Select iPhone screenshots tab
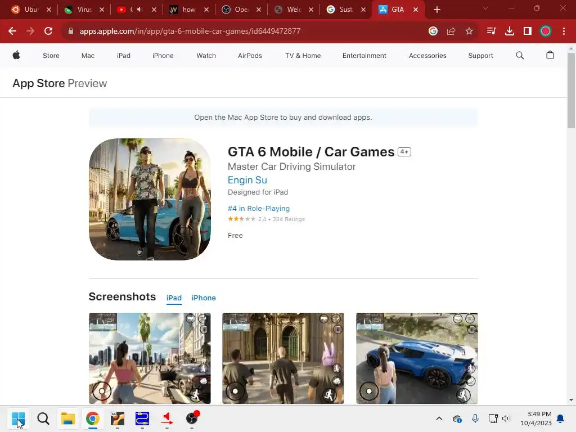The image size is (576, 432). [204, 298]
